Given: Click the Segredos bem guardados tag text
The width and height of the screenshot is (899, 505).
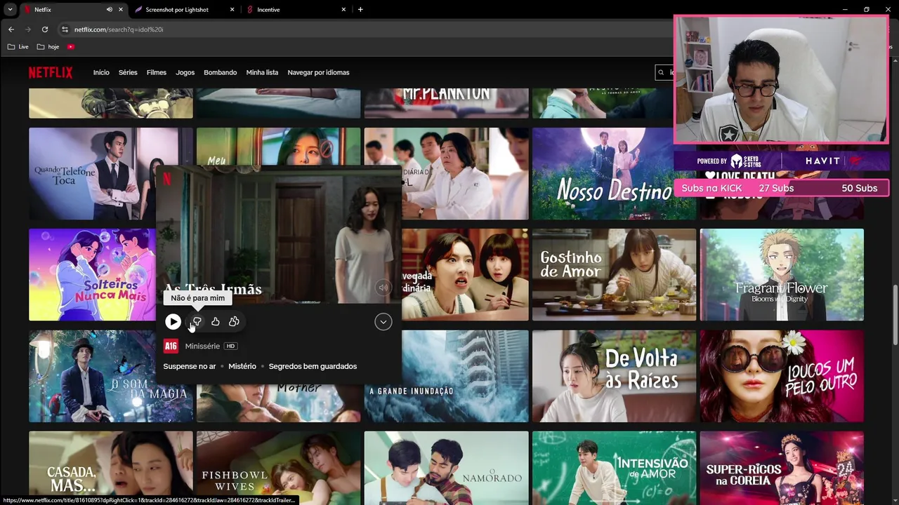Looking at the screenshot, I should coord(313,366).
